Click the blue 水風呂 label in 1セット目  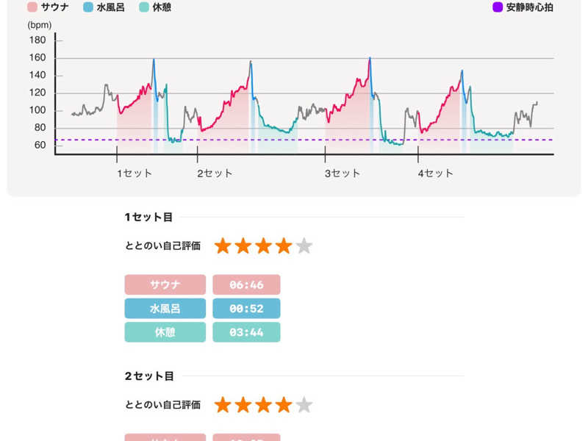[x=165, y=308]
